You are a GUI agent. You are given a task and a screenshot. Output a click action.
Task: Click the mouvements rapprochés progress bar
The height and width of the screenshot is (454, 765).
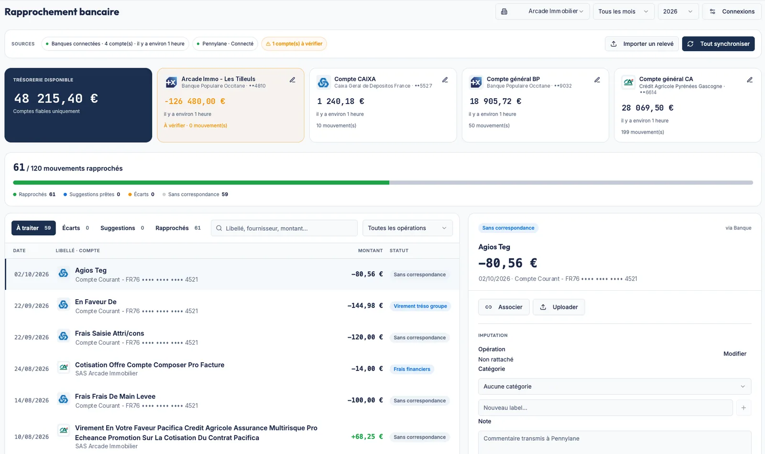click(x=382, y=182)
